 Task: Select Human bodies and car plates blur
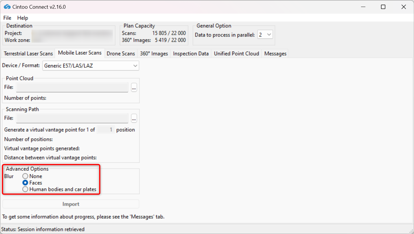click(59, 189)
